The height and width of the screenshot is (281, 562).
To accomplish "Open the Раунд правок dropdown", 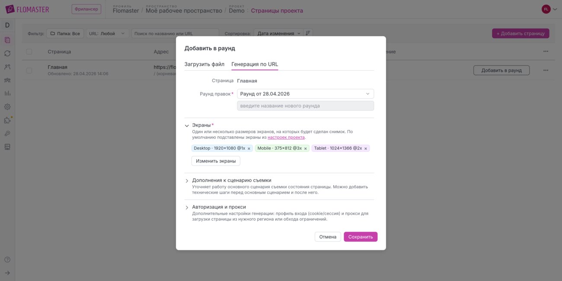I will [x=305, y=94].
